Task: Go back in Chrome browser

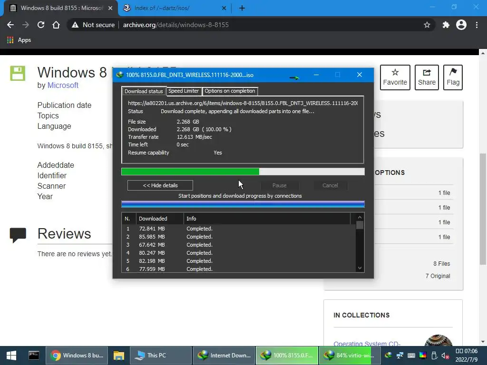Action: pos(10,25)
